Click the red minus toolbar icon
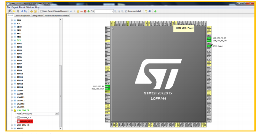The height and width of the screenshot is (134, 263). pos(81,11)
